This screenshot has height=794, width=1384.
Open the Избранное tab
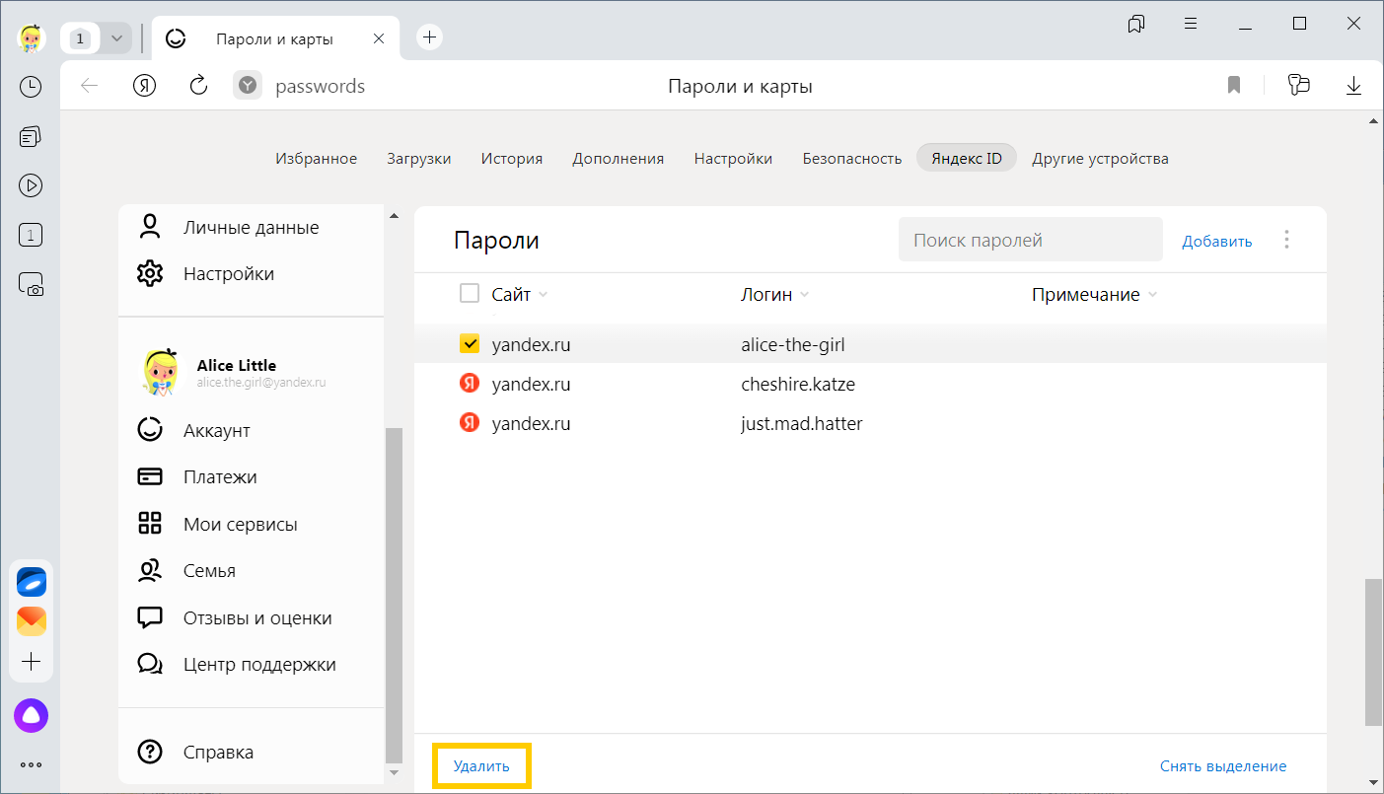(x=317, y=158)
